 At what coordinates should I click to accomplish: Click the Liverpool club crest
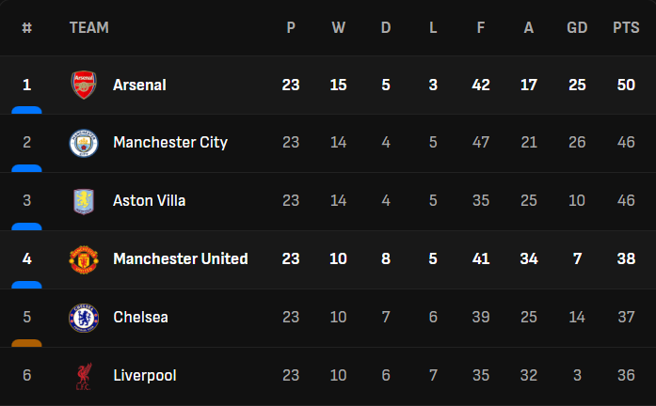point(83,376)
